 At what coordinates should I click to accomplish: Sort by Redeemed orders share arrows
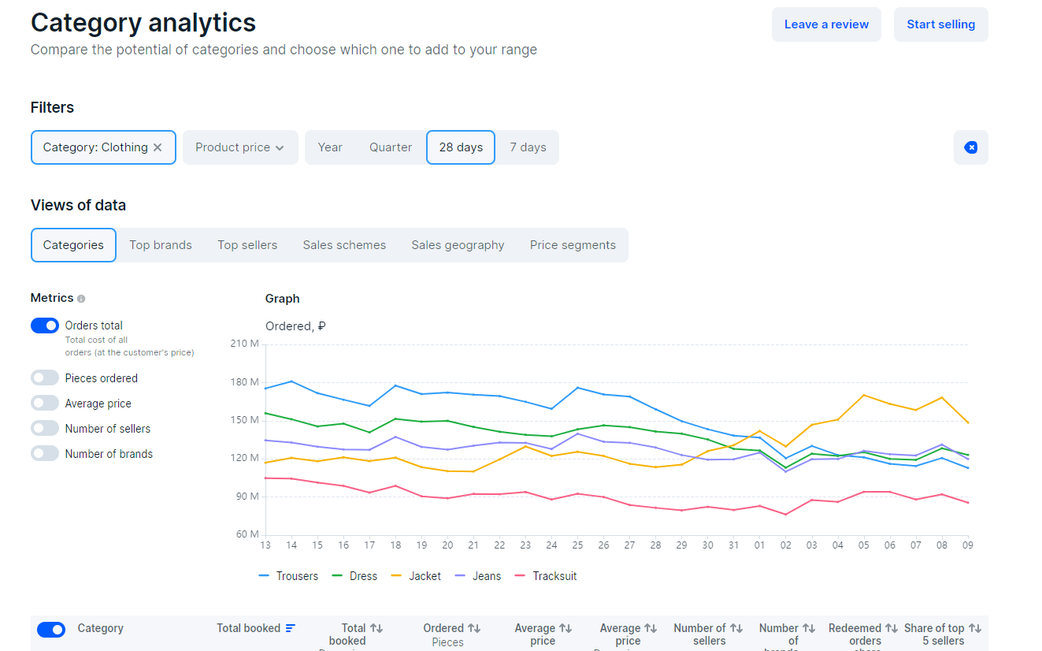tap(891, 628)
